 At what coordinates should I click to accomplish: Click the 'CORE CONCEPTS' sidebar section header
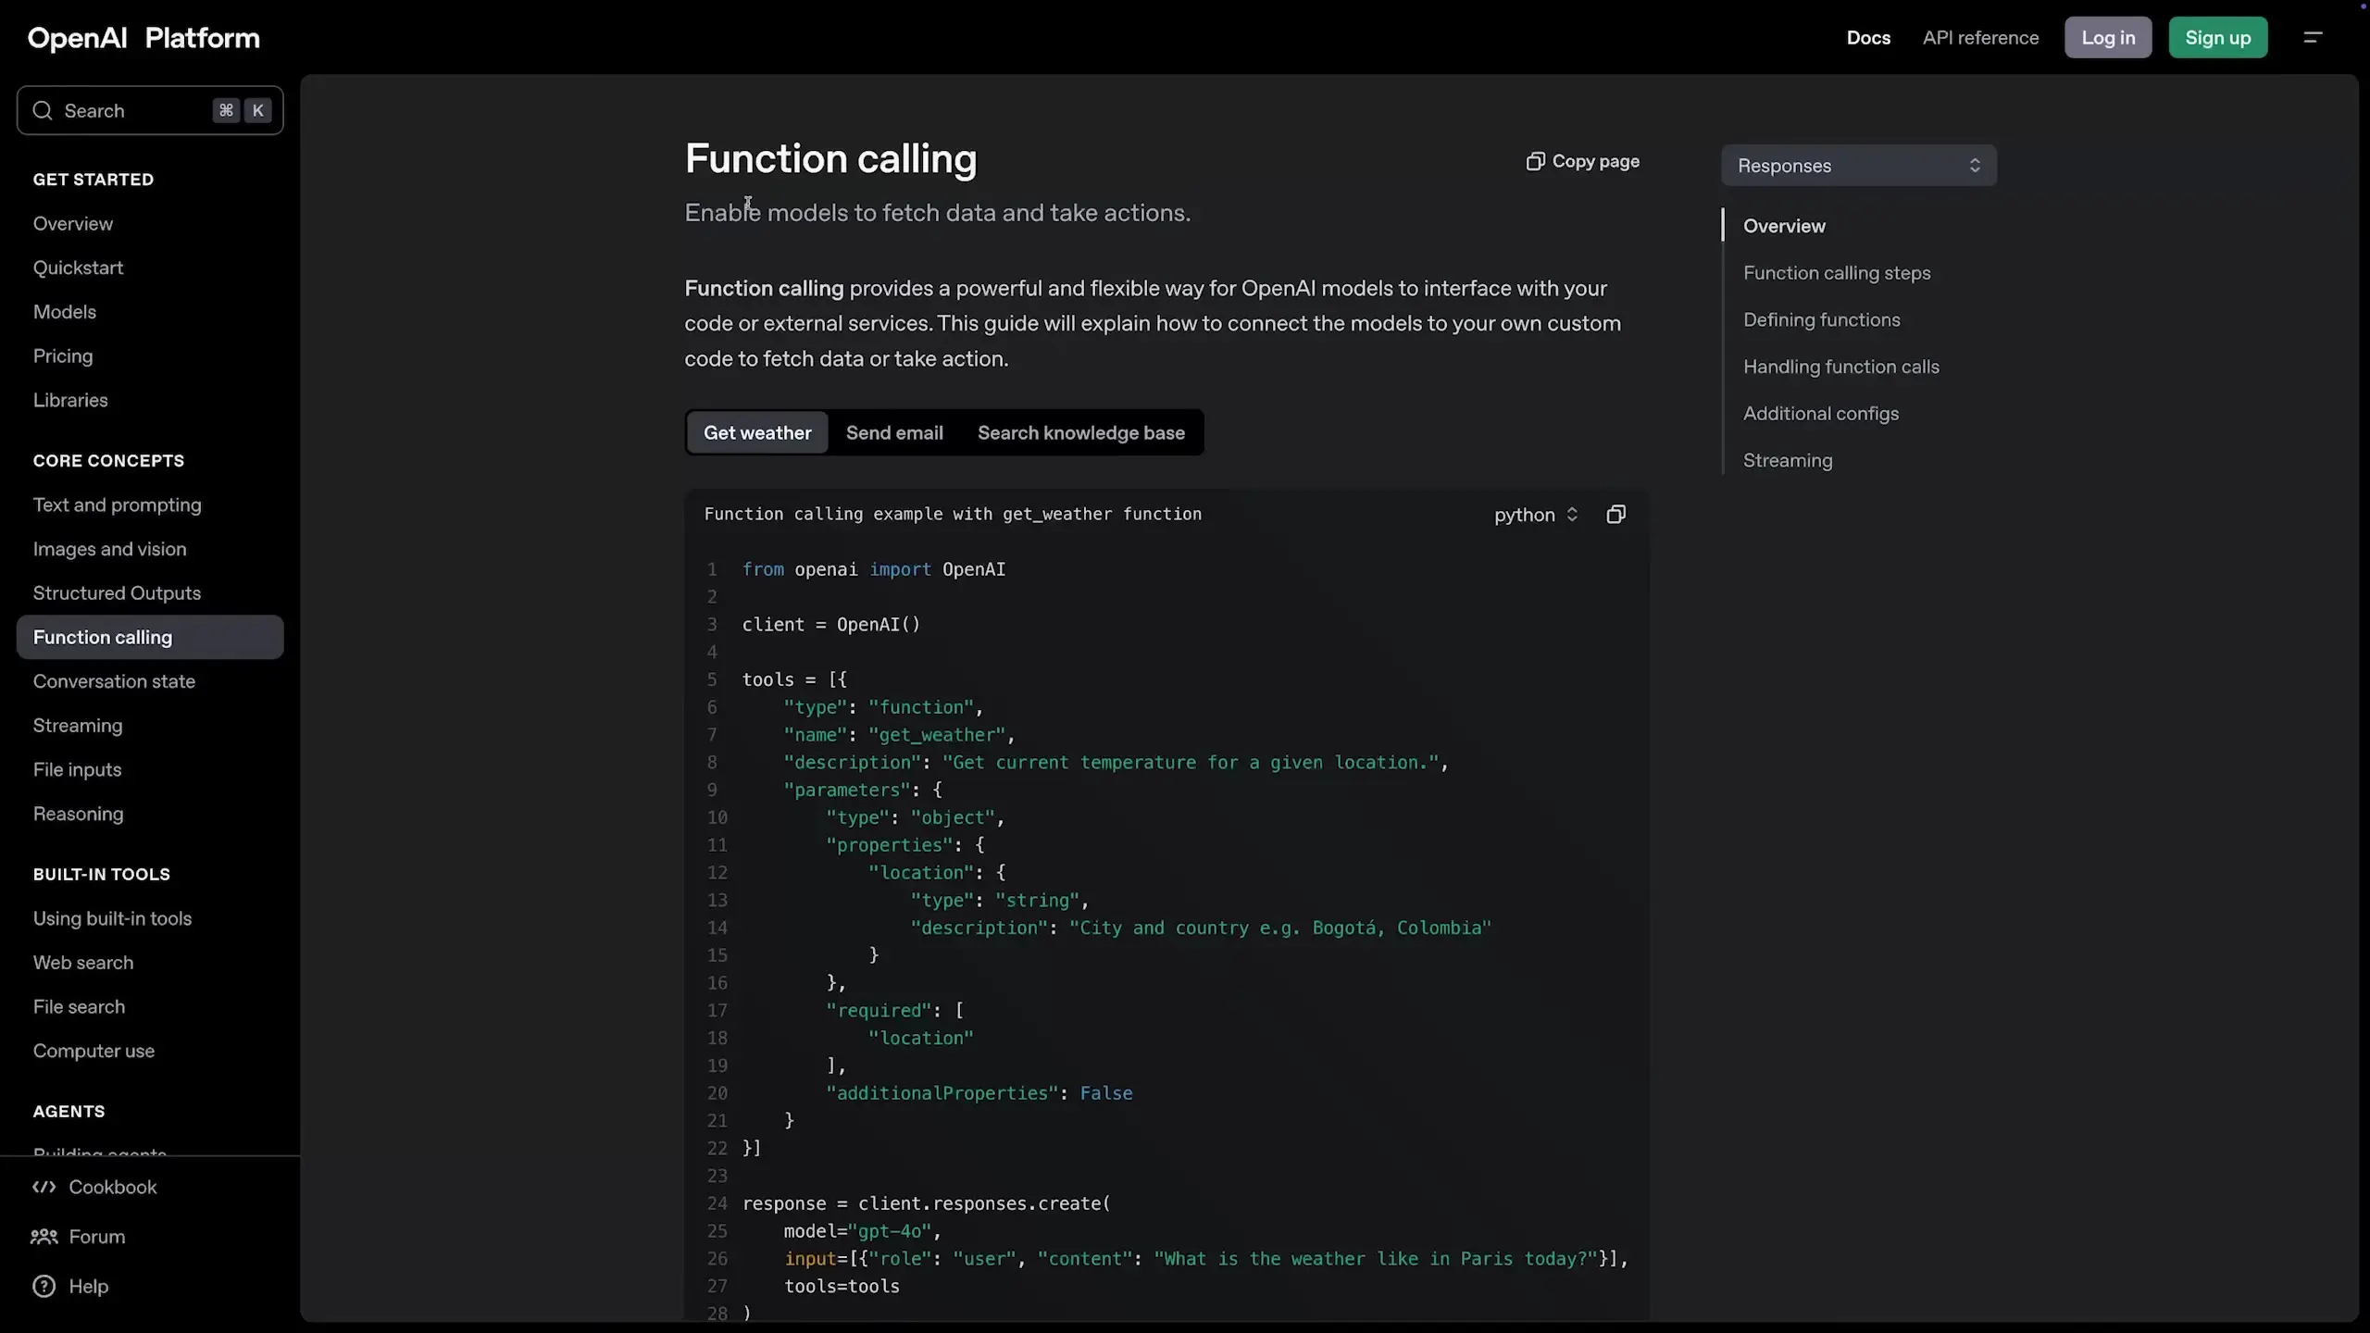[x=108, y=461]
